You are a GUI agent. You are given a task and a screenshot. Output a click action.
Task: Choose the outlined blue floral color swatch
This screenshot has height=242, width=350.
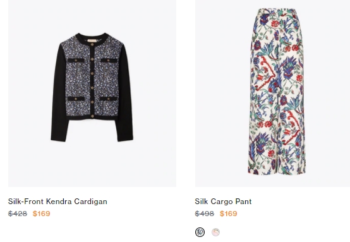pyautogui.click(x=200, y=232)
